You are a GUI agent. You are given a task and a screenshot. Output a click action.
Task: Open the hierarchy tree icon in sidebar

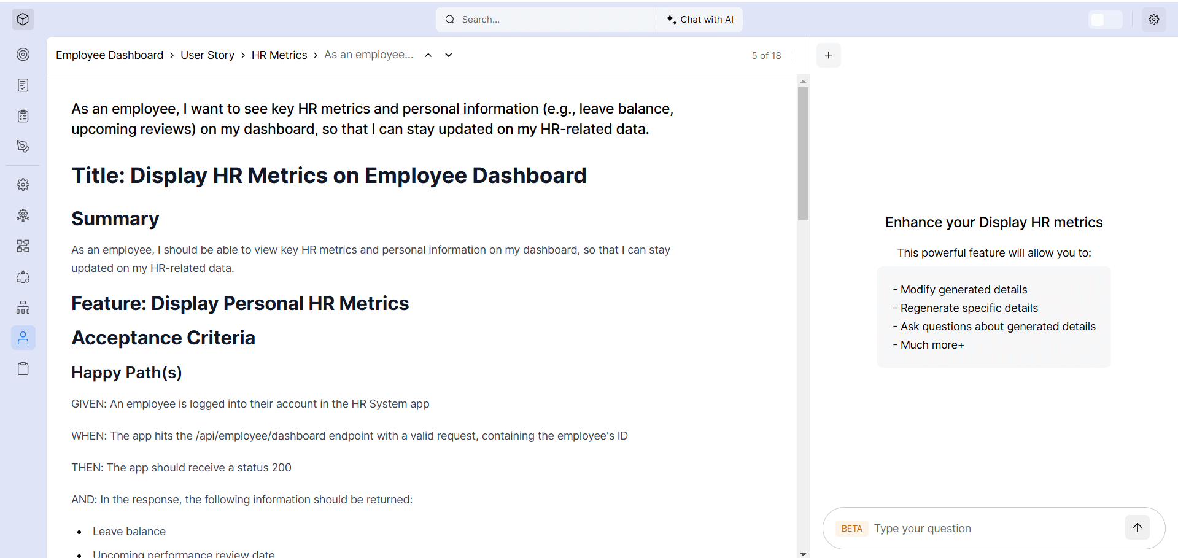pyautogui.click(x=23, y=308)
